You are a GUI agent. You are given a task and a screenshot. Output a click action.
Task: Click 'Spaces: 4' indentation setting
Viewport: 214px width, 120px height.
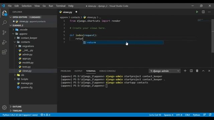coord(169,115)
